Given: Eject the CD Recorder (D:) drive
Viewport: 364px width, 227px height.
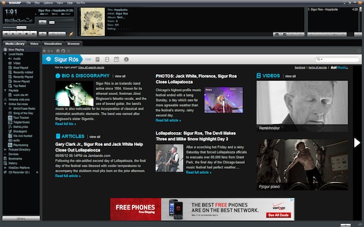Looking at the screenshot, I should click(37, 172).
